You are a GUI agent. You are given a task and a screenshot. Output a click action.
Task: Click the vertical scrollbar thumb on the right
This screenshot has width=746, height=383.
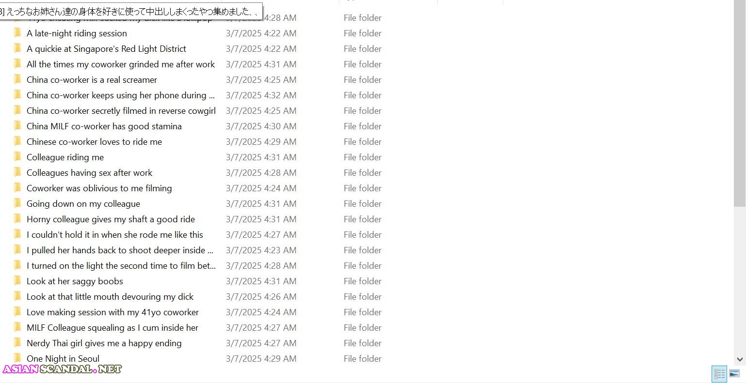740,104
